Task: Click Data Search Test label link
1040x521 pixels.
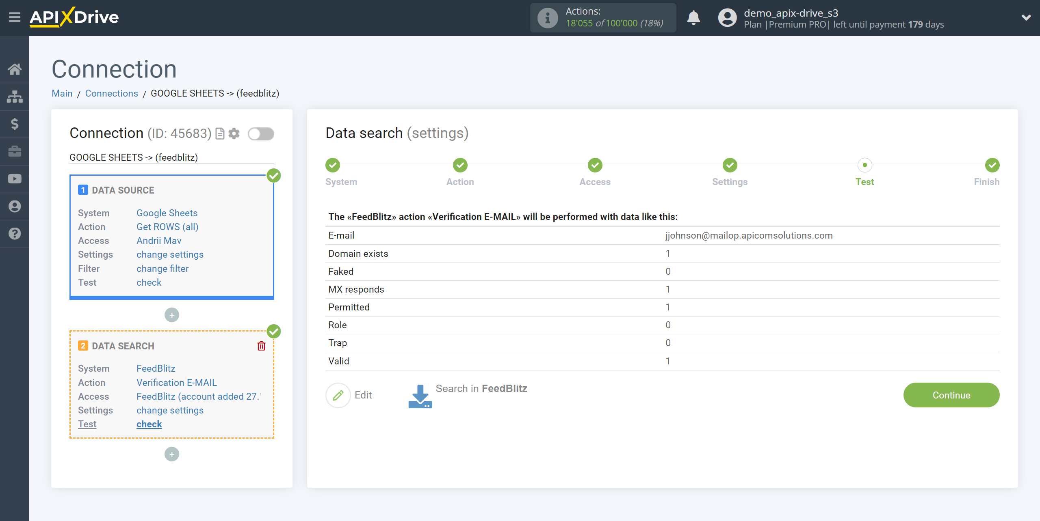Action: point(87,424)
